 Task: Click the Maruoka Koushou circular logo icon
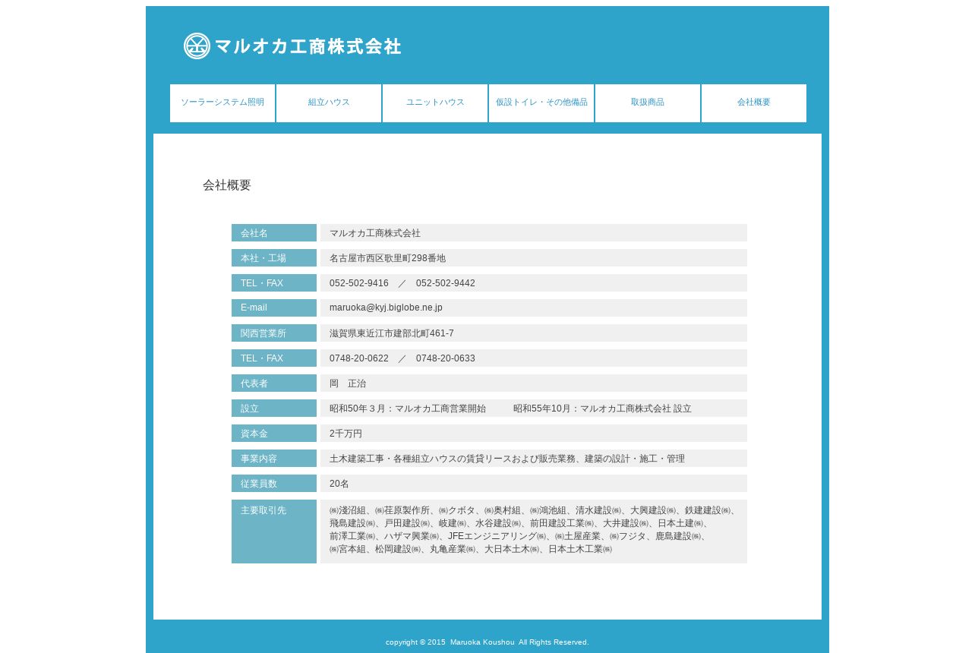point(197,46)
